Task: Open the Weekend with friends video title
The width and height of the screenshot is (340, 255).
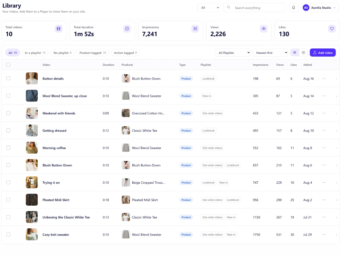Action: (59, 113)
